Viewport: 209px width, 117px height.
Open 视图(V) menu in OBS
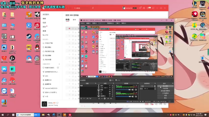pyautogui.click(x=94, y=23)
